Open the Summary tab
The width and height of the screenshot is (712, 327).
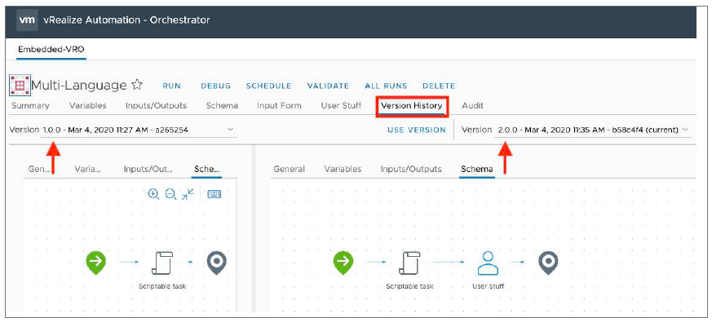tap(30, 105)
